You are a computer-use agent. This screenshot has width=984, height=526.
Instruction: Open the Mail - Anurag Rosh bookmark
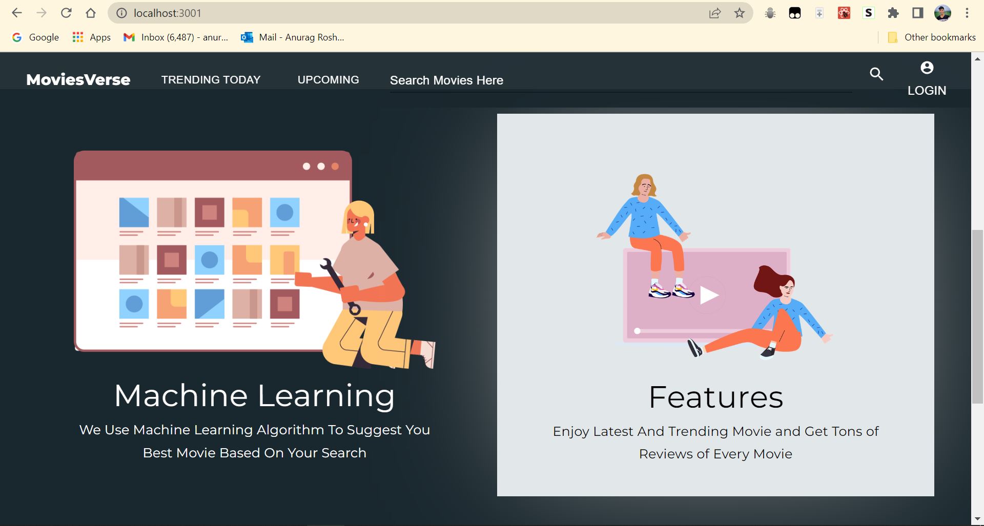(x=293, y=37)
